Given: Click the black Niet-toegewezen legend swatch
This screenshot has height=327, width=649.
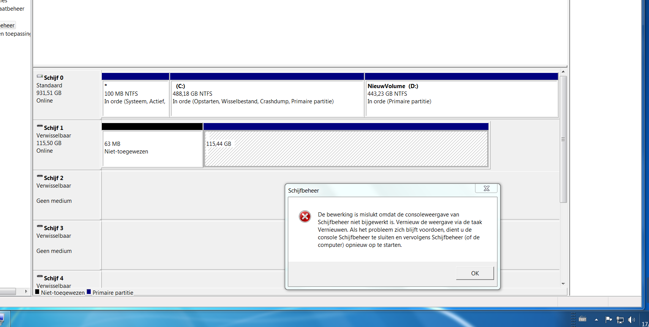Looking at the screenshot, I should tap(37, 292).
